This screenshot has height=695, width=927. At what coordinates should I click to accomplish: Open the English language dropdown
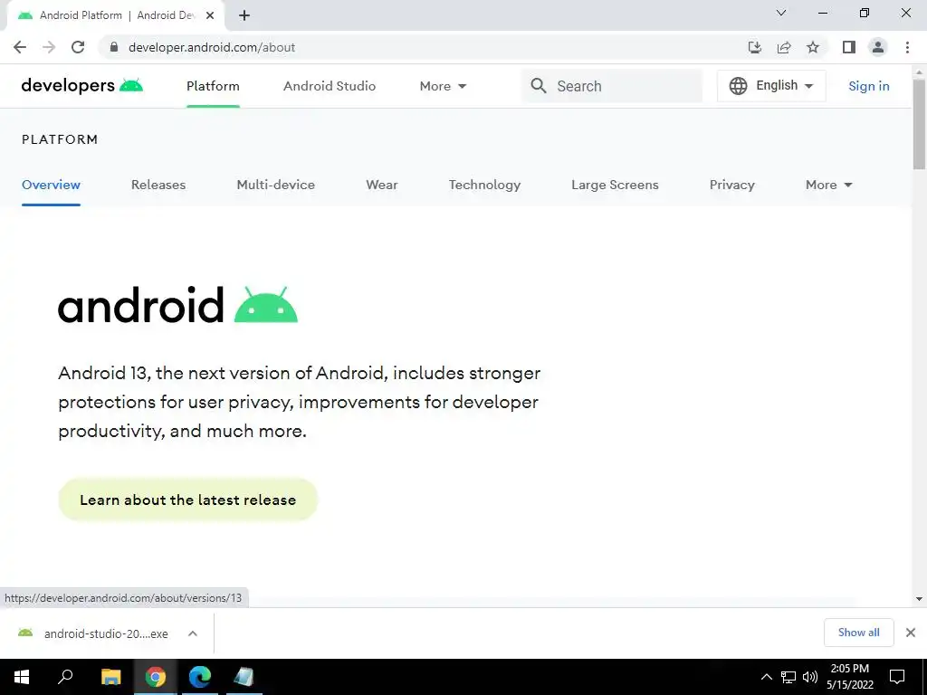pyautogui.click(x=771, y=86)
